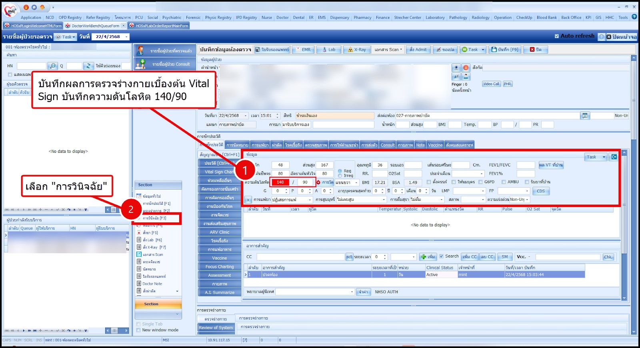Open the OPD Registry menu
The height and width of the screenshot is (348, 640).
[x=70, y=18]
